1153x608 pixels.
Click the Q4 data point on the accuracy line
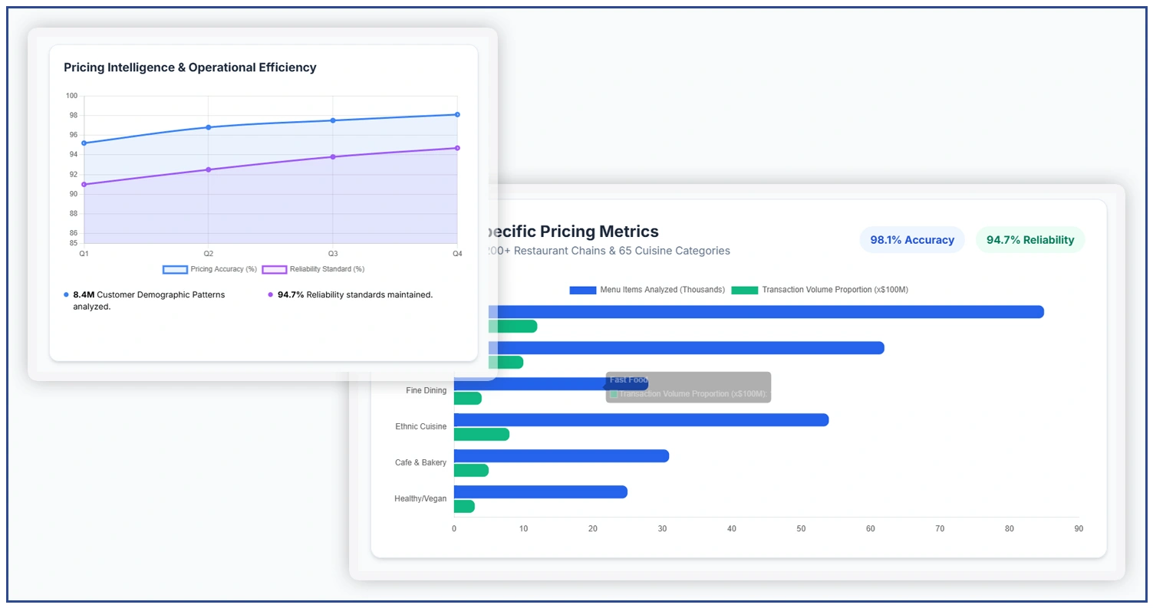click(x=457, y=113)
